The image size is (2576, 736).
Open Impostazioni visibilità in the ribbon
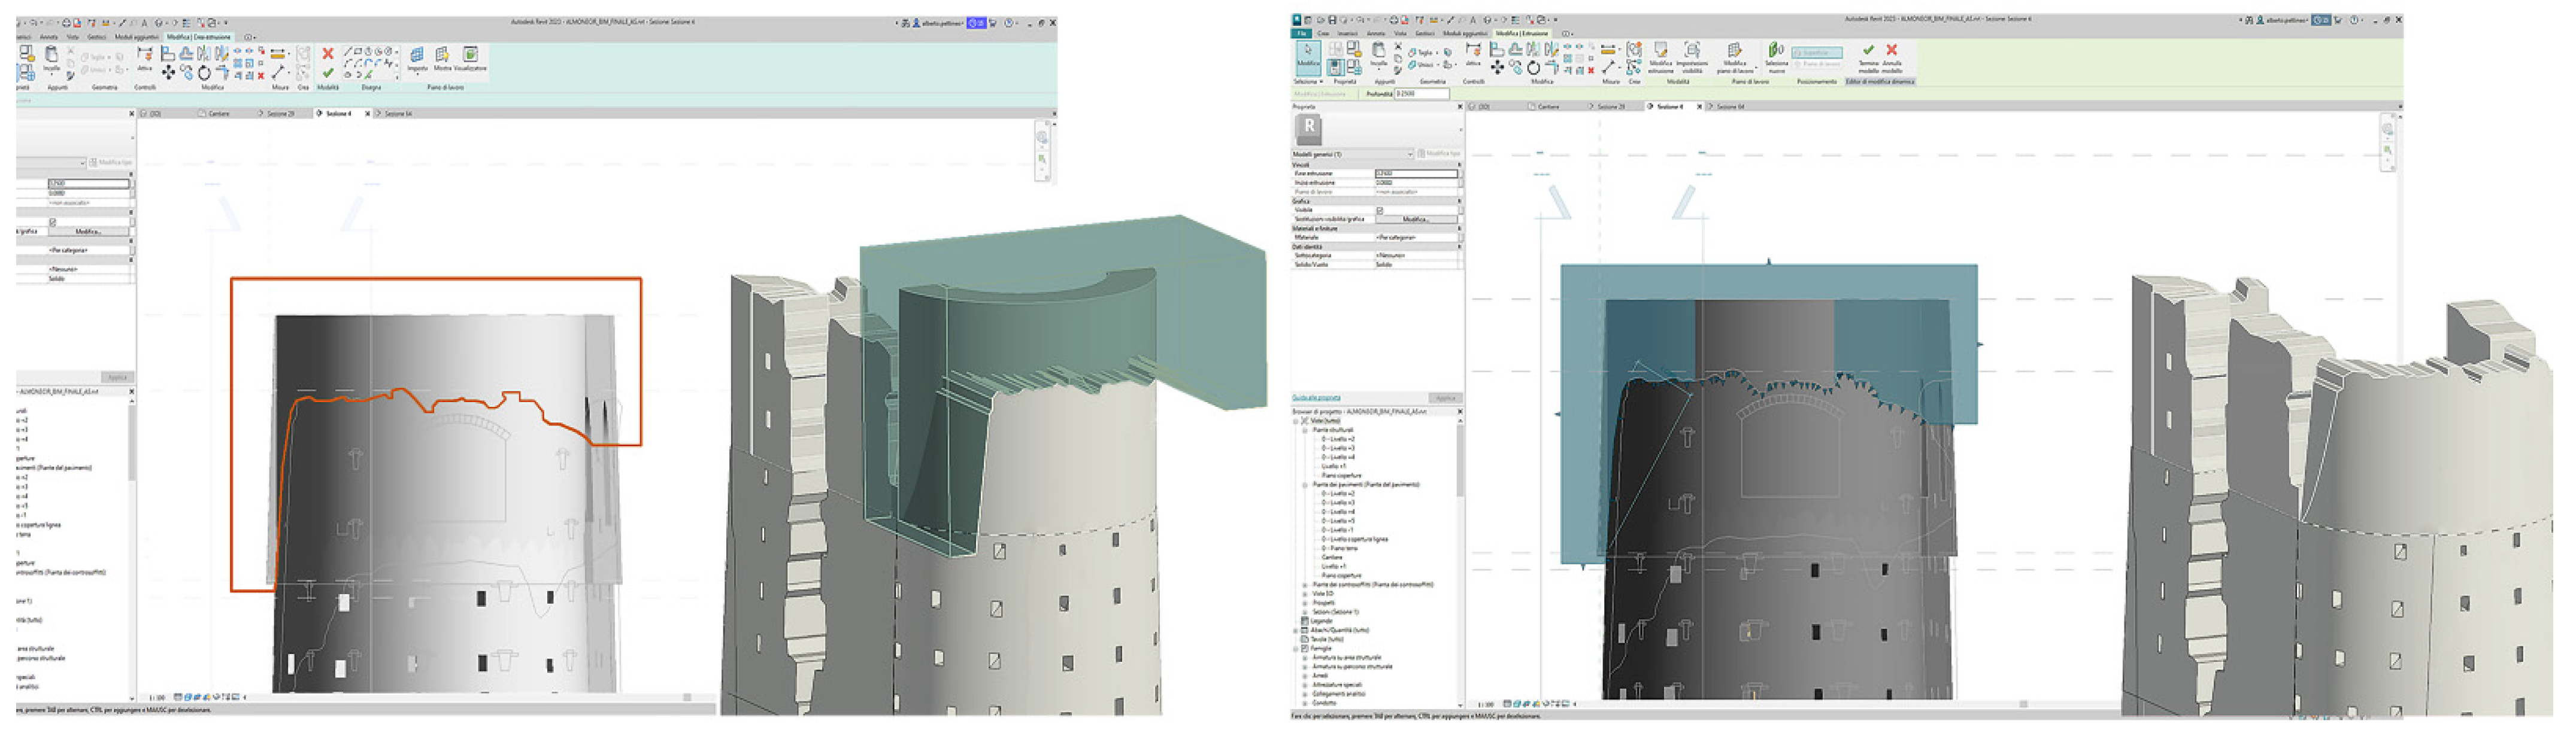click(x=1692, y=52)
